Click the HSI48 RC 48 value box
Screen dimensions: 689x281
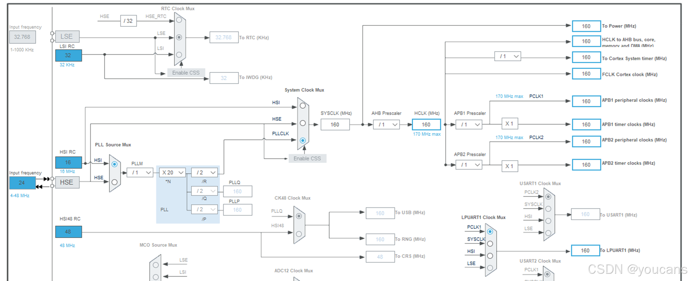click(69, 232)
